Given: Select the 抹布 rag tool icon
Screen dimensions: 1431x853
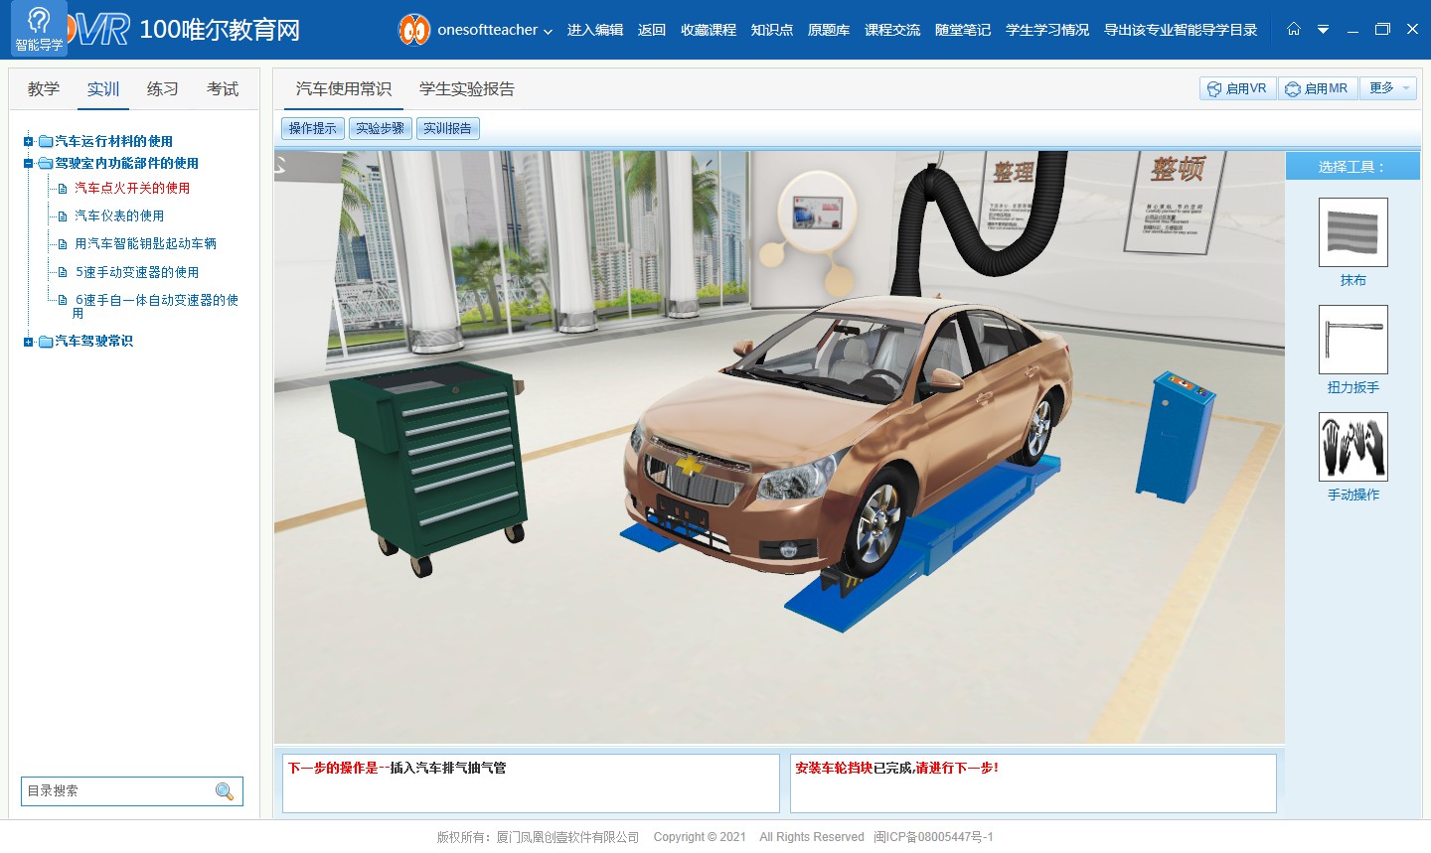Looking at the screenshot, I should (1352, 232).
